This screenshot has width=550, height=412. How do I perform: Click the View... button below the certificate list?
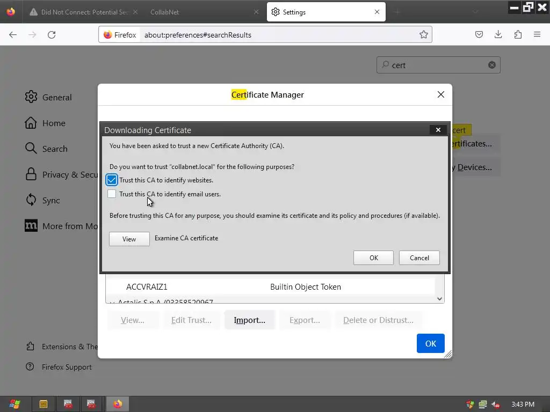coord(133,320)
